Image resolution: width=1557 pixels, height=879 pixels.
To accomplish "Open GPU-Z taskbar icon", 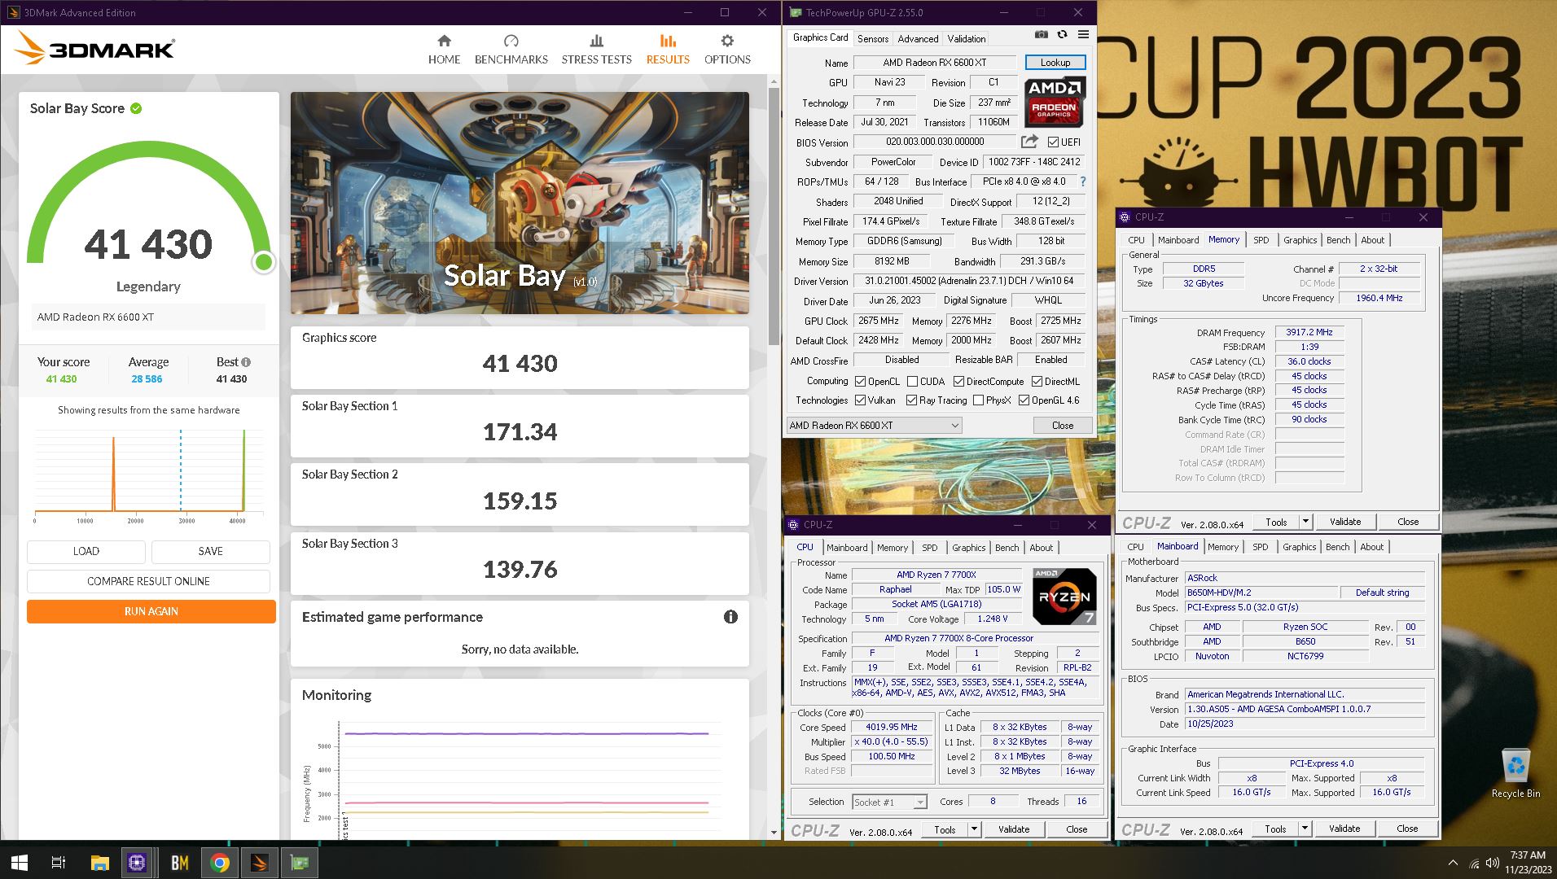I will [300, 863].
